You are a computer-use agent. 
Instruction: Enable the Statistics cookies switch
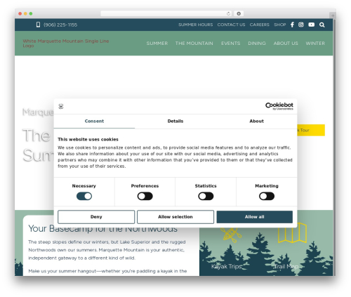pyautogui.click(x=206, y=196)
